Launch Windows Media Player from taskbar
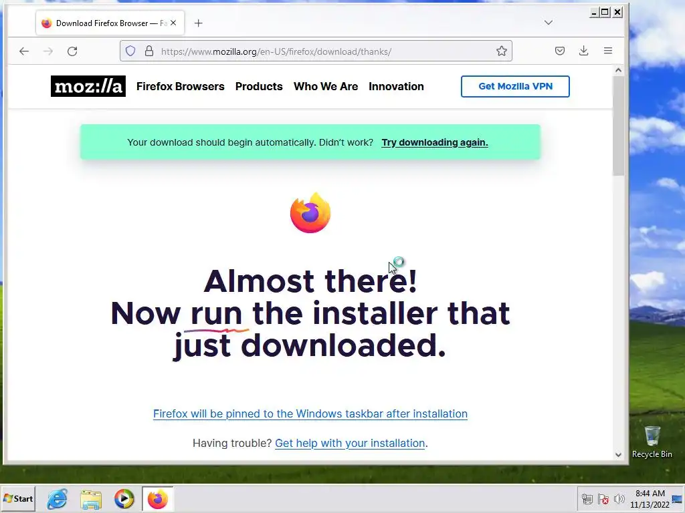This screenshot has width=685, height=513. [x=124, y=498]
